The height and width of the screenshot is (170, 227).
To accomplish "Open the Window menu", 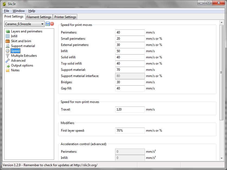I will pyautogui.click(x=19, y=11).
